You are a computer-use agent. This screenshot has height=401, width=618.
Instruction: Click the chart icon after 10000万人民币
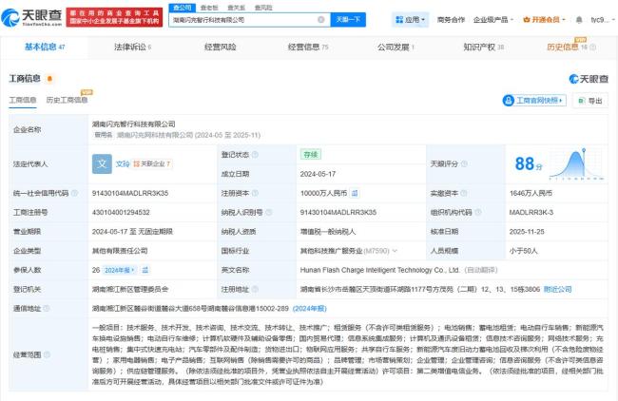pyautogui.click(x=355, y=193)
